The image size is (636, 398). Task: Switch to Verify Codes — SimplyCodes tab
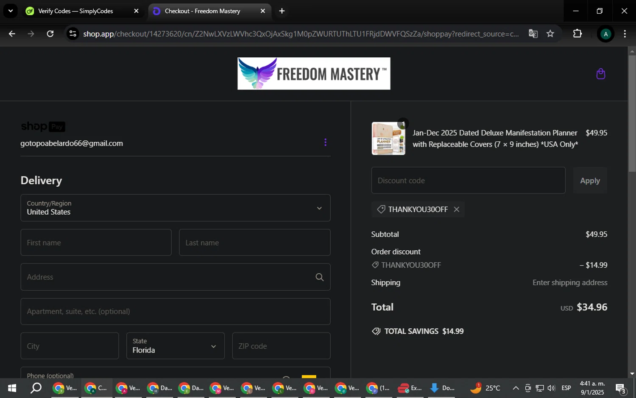pyautogui.click(x=75, y=11)
